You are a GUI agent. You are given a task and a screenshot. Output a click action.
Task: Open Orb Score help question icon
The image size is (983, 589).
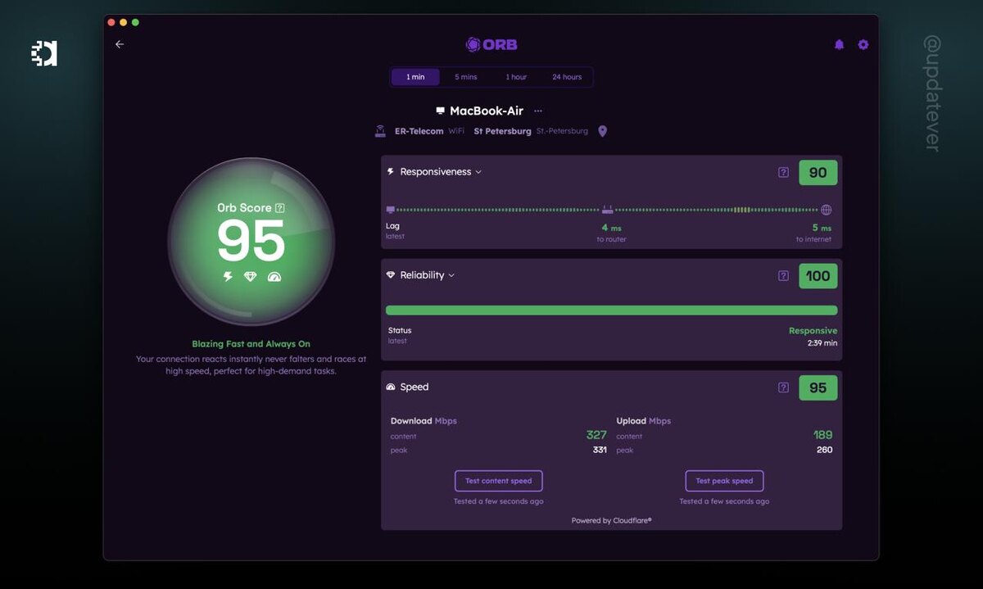coord(280,208)
